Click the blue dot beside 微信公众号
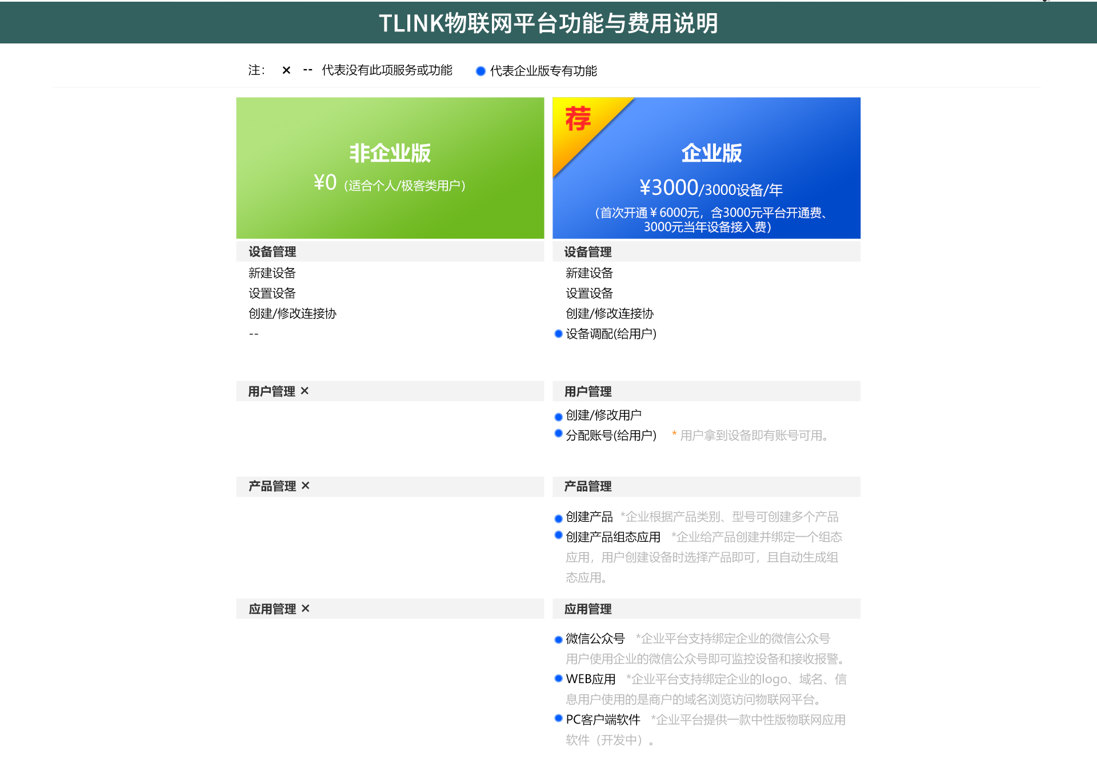This screenshot has height=759, width=1097. [558, 638]
